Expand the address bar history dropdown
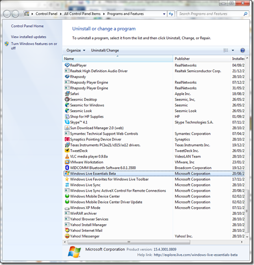The height and width of the screenshot is (265, 254). pyautogui.click(x=164, y=14)
